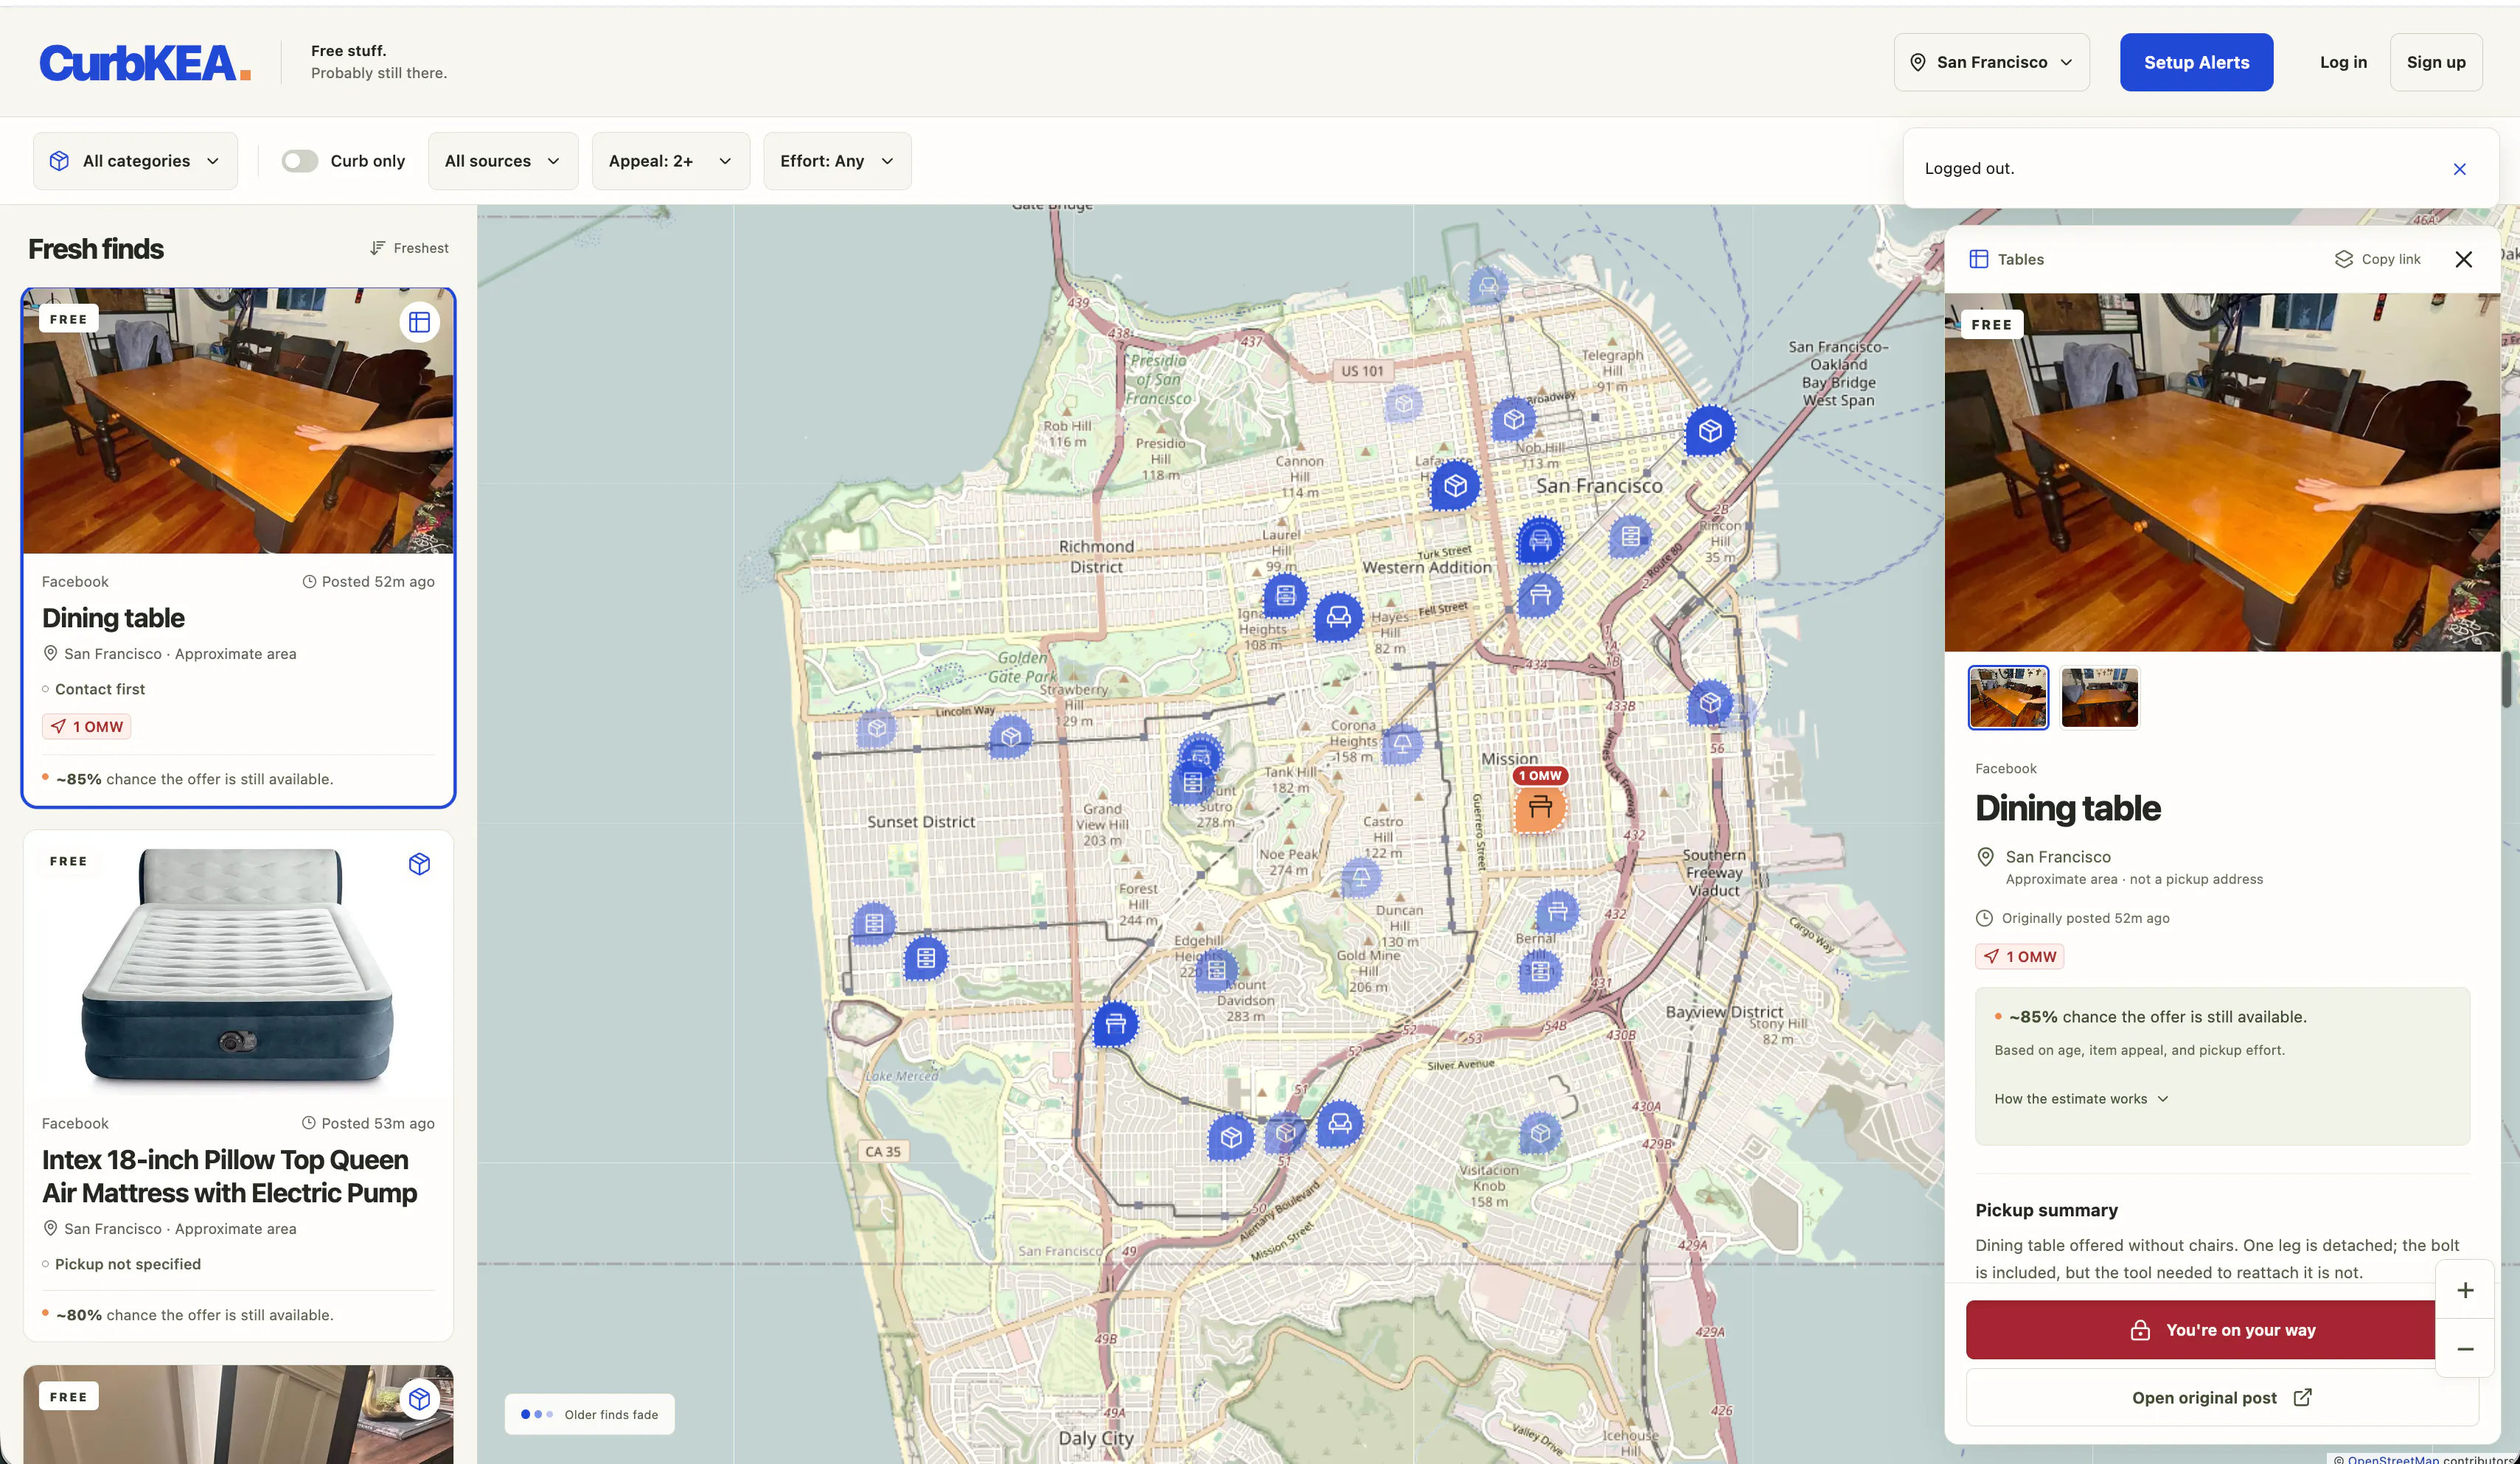Click the CurbKEA logo

click(x=145, y=62)
